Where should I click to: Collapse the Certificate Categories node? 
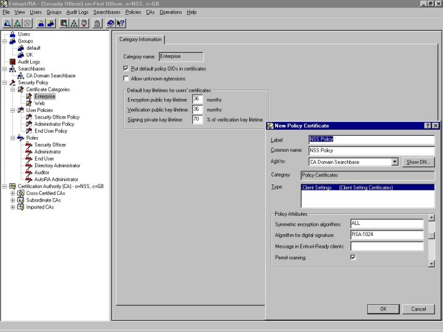[13, 90]
